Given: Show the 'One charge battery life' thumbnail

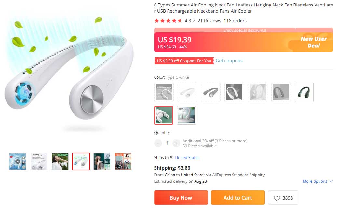Looking at the screenshot, I should 39,162.
